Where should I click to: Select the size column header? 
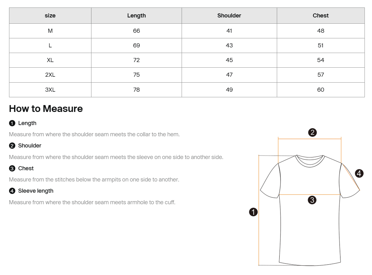coord(50,16)
